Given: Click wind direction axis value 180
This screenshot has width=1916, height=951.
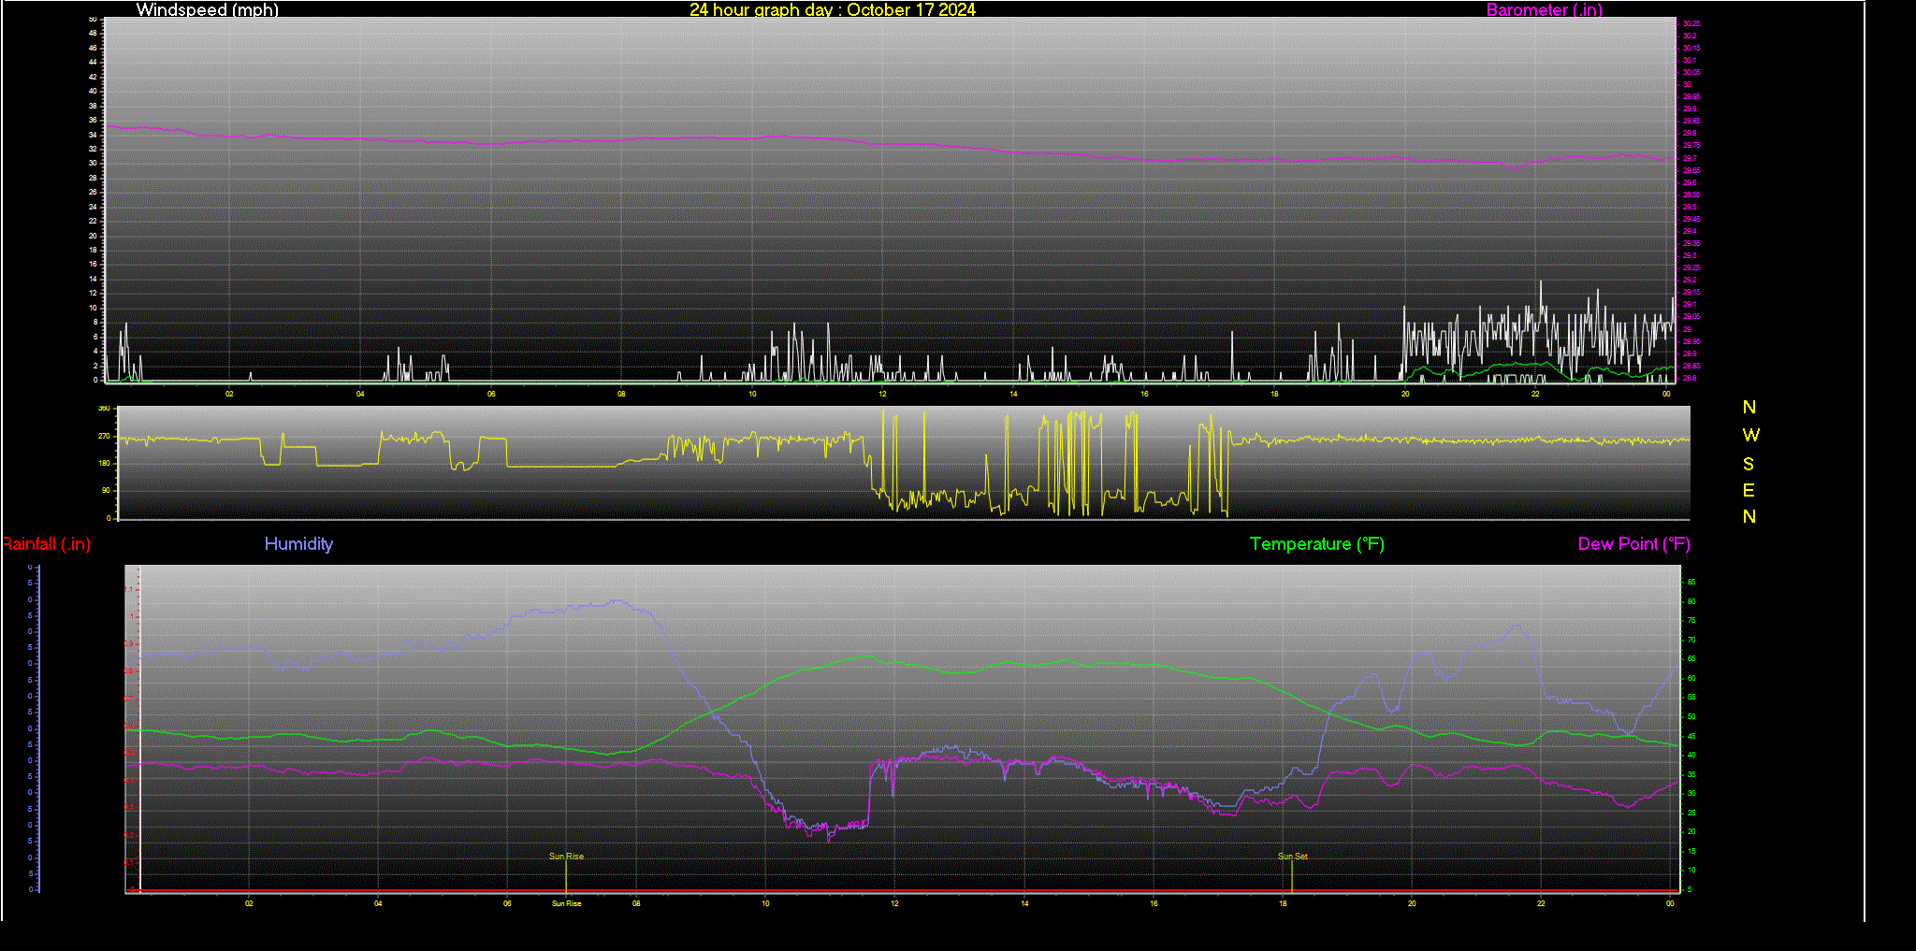Looking at the screenshot, I should [x=104, y=463].
